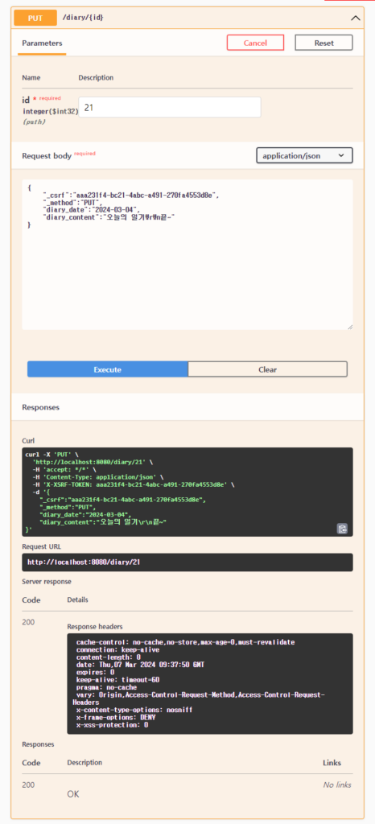Click the id path parameter field
Screen dimensions: 375x824
(x=170, y=107)
